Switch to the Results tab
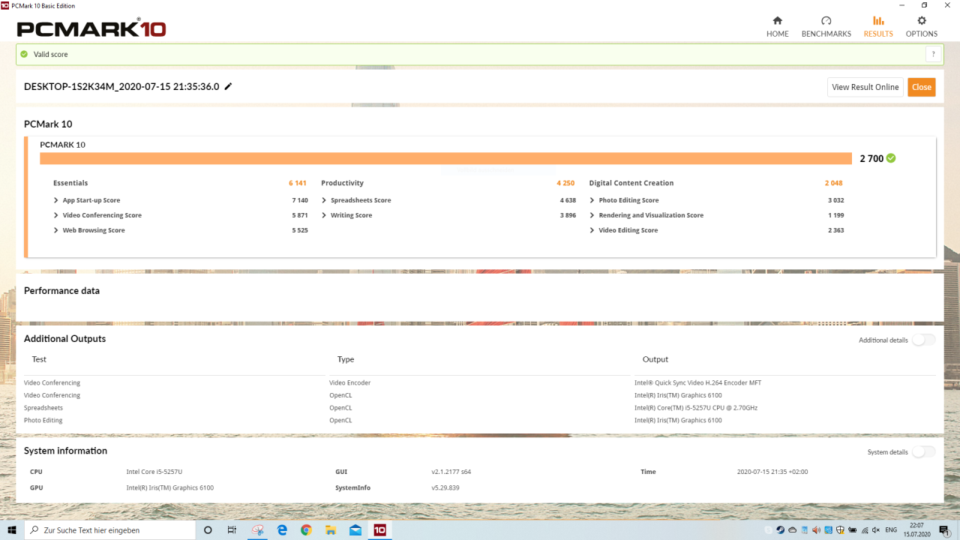This screenshot has height=540, width=960. (x=878, y=26)
